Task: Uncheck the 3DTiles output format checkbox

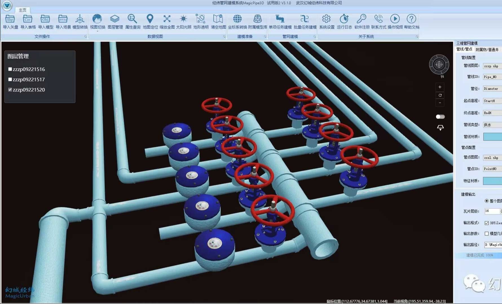Action: click(x=486, y=223)
